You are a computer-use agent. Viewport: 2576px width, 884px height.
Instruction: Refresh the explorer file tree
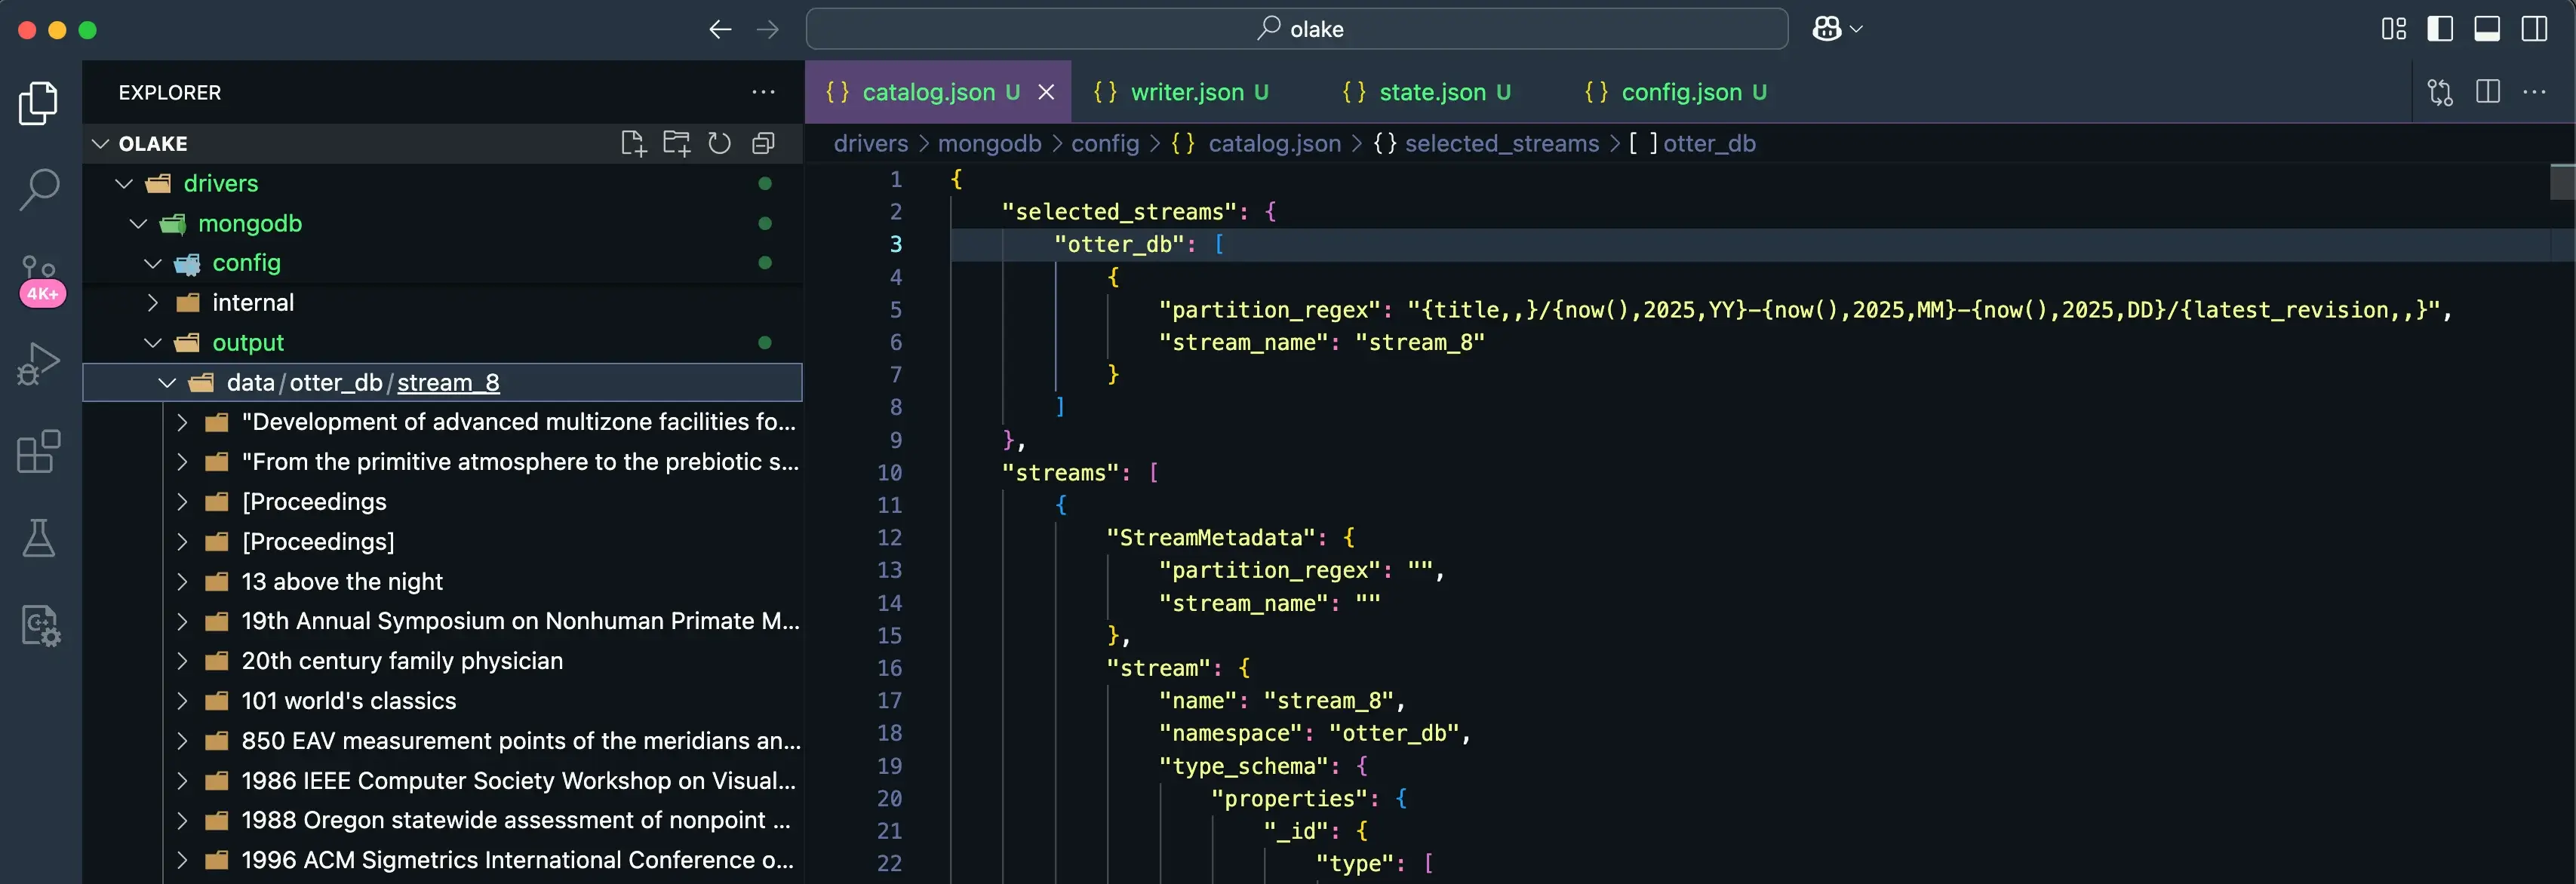pyautogui.click(x=720, y=143)
